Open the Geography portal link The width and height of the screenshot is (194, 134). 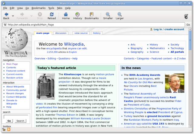point(137,52)
